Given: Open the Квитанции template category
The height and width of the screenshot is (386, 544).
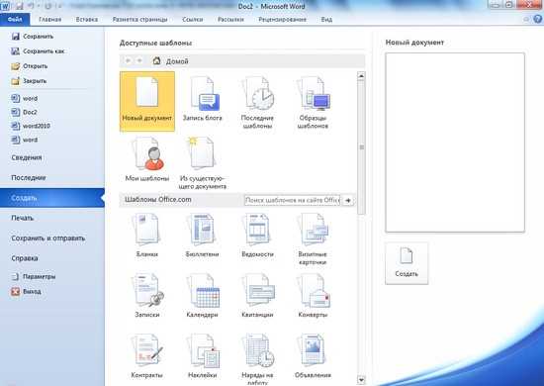Looking at the screenshot, I should click(257, 296).
